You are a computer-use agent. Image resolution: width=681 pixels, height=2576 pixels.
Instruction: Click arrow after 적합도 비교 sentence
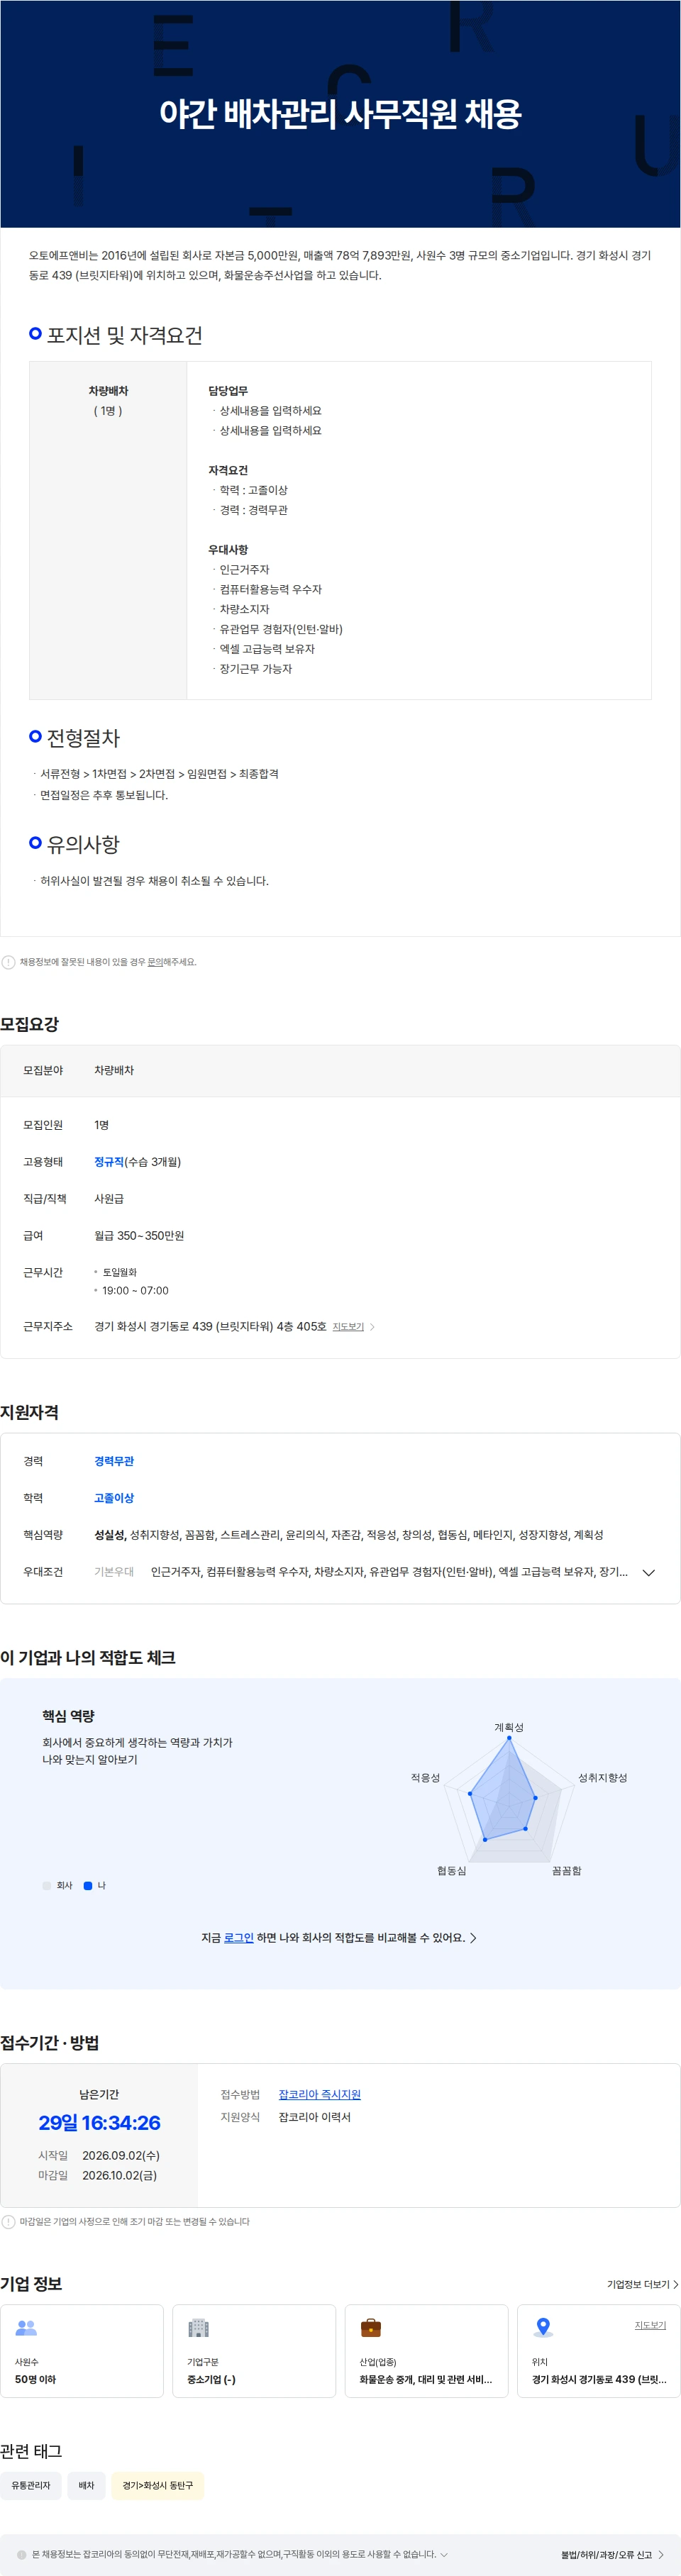click(473, 1937)
